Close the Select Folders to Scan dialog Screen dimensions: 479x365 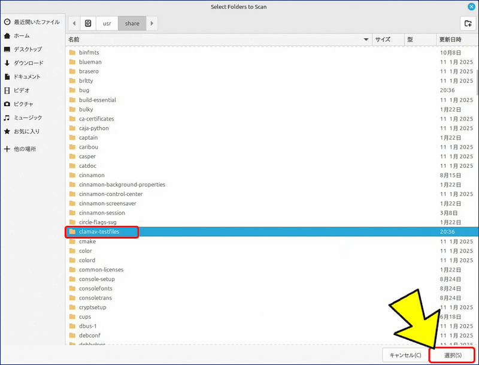click(x=471, y=7)
